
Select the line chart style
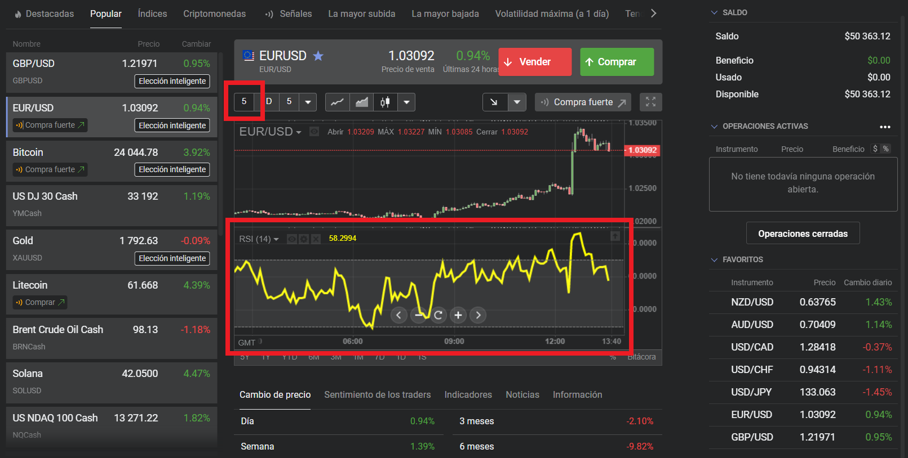click(x=337, y=102)
